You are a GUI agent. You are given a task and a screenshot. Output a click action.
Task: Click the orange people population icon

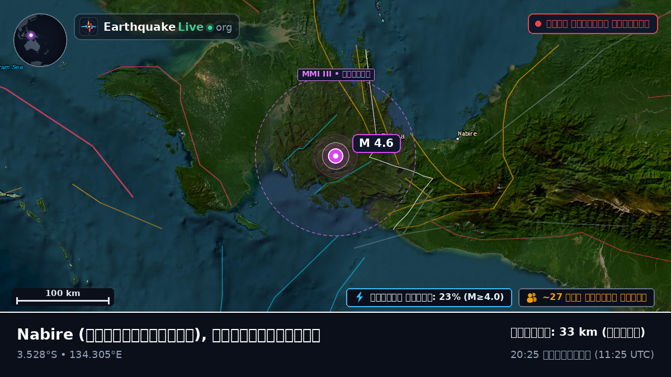point(532,297)
